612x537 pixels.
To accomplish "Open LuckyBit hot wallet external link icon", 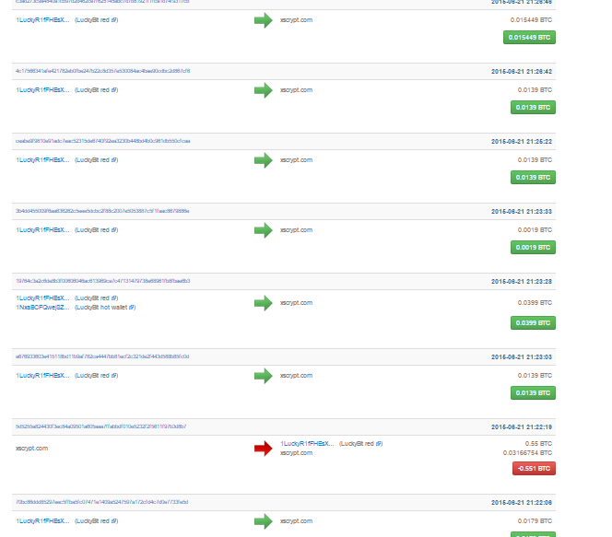I will [132, 308].
